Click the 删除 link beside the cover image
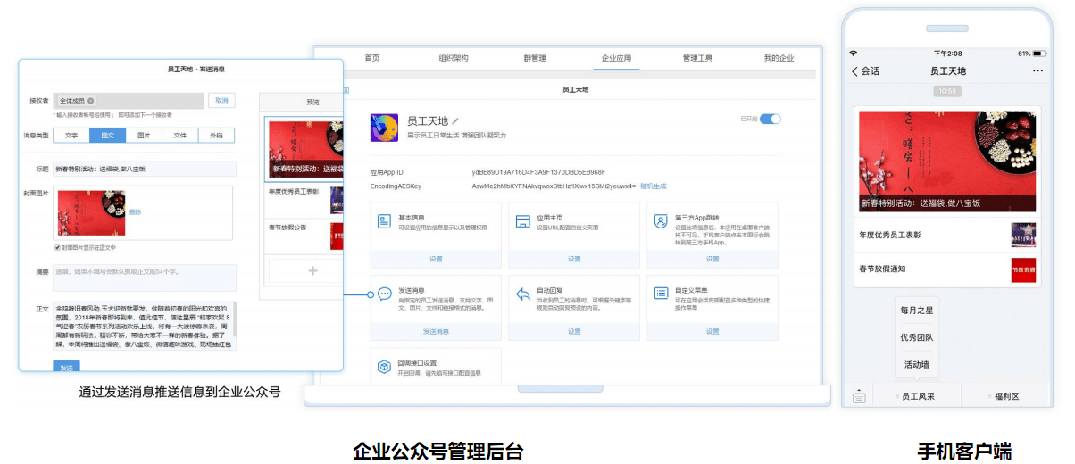The image size is (1075, 464). (x=135, y=211)
